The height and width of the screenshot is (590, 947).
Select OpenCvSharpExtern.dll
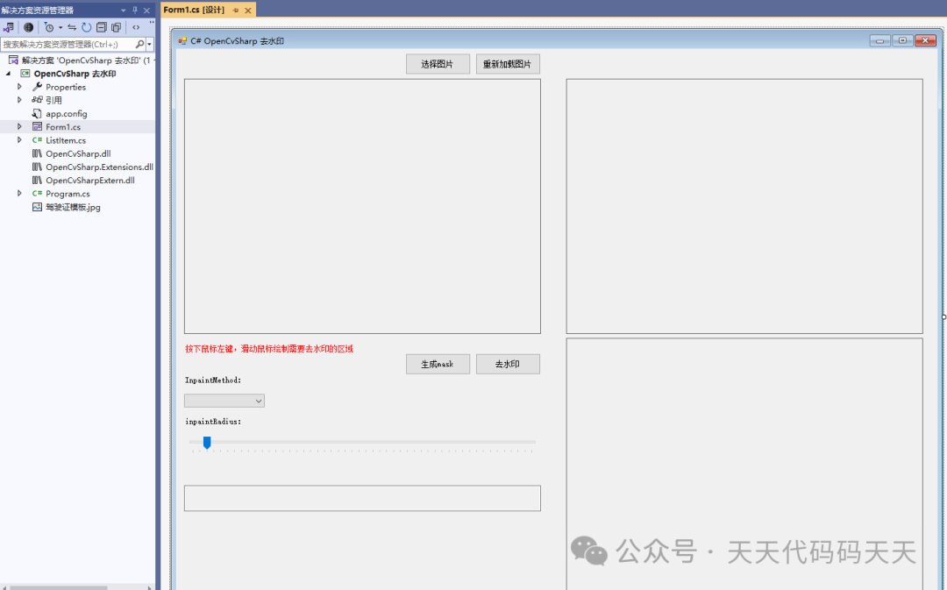[x=90, y=180]
